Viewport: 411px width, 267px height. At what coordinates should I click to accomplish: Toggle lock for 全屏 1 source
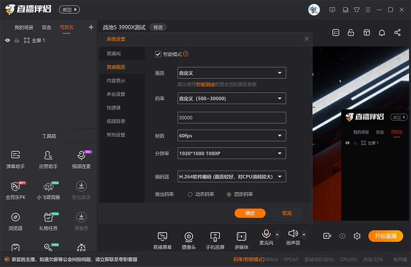pyautogui.click(x=17, y=40)
